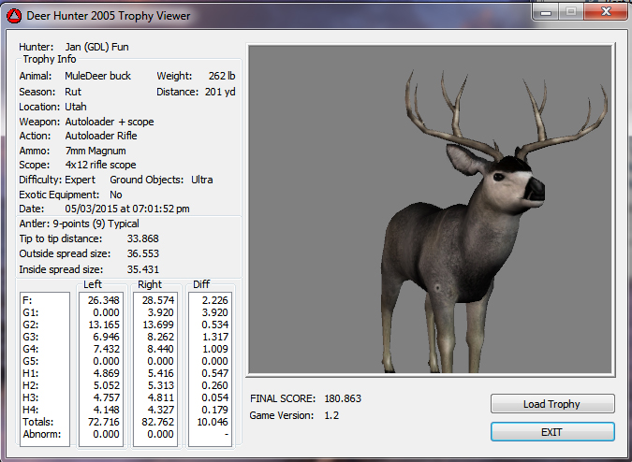Click the Game Version value 1.2
This screenshot has height=462, width=632.
331,414
